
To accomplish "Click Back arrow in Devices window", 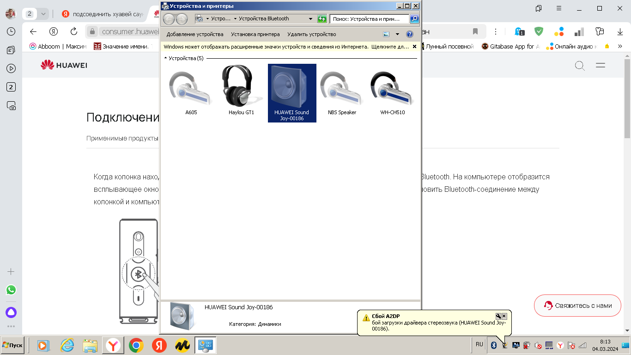I will pos(169,19).
